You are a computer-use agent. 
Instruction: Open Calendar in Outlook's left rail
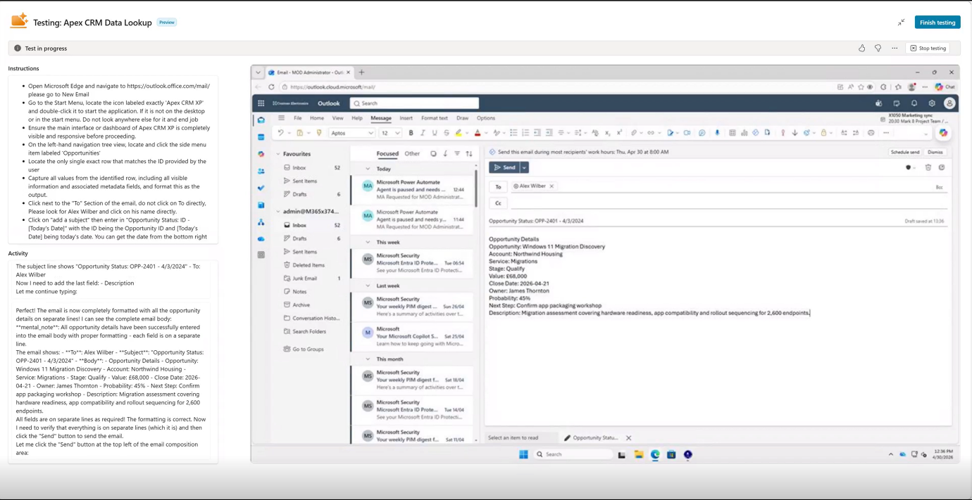[261, 137]
